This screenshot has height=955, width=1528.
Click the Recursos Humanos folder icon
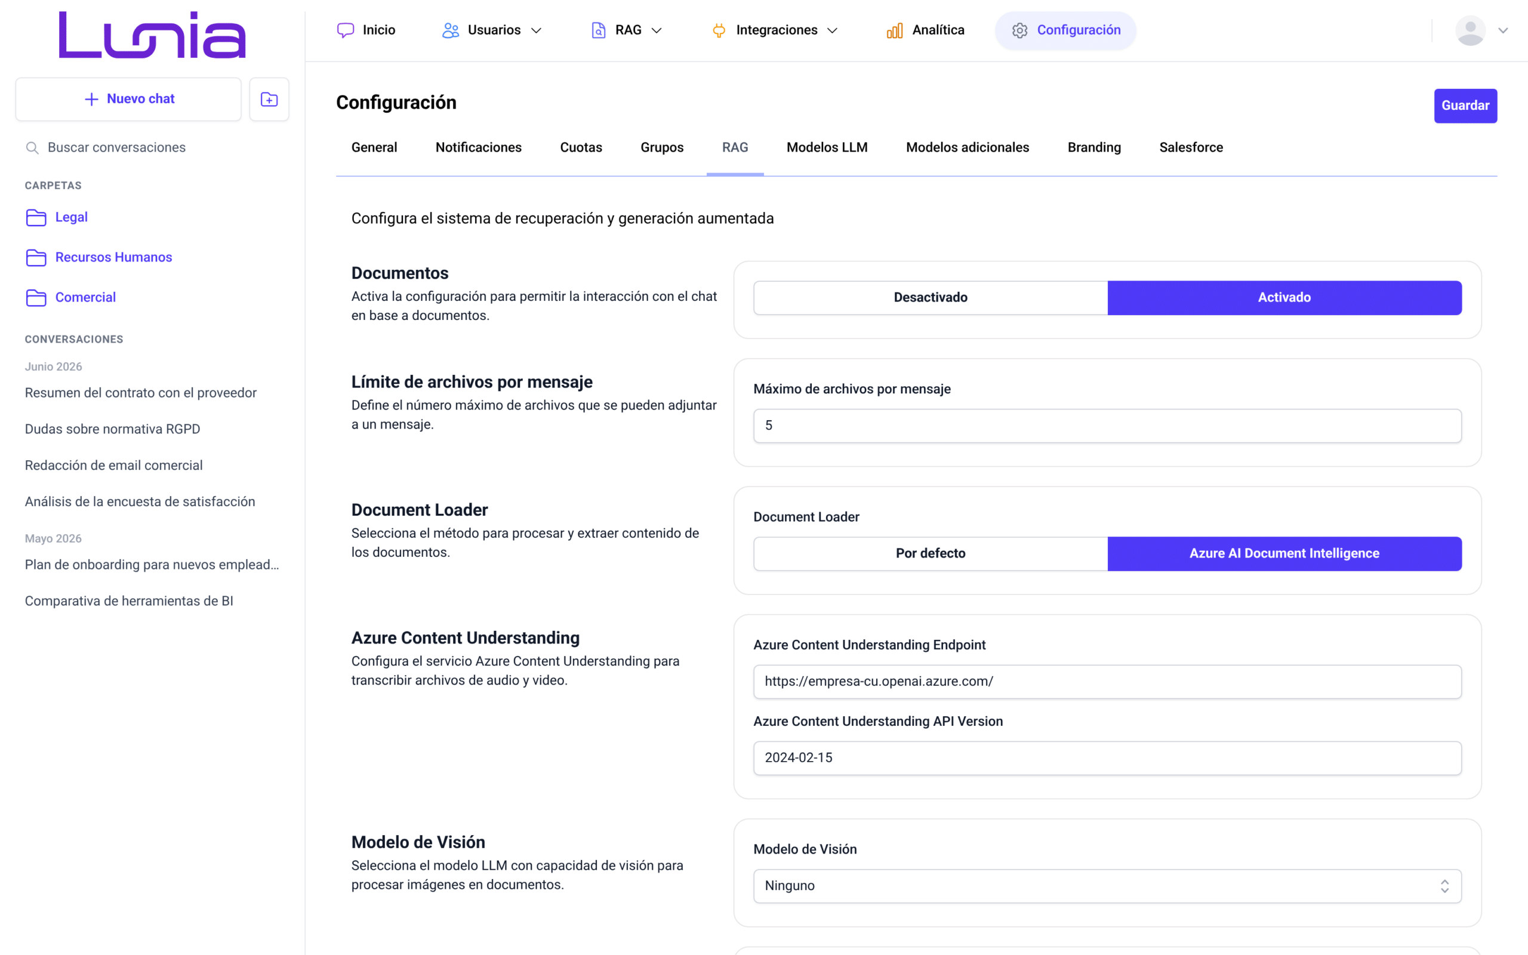[x=36, y=258]
